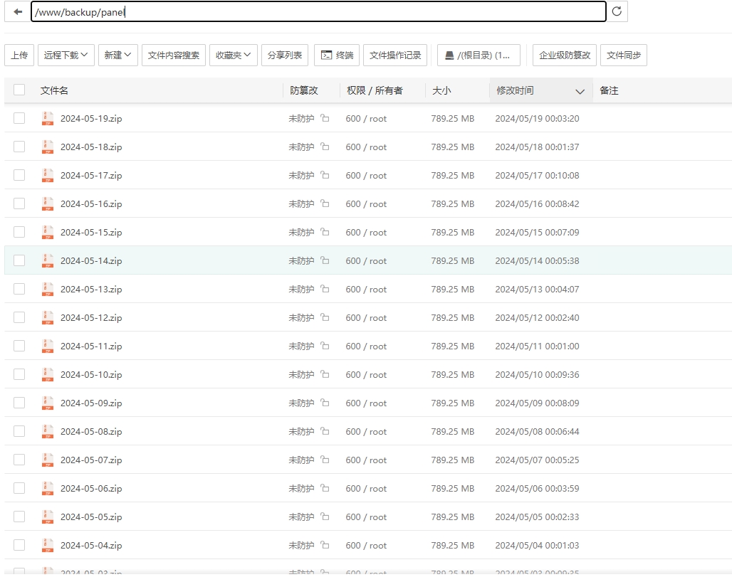This screenshot has height=577, width=732.
Task: Click the tamper lock icon for 2024-05-12.zip
Action: 325,317
